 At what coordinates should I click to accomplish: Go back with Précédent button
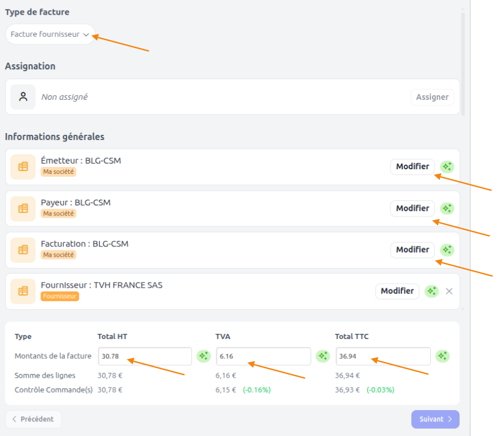pyautogui.click(x=33, y=419)
